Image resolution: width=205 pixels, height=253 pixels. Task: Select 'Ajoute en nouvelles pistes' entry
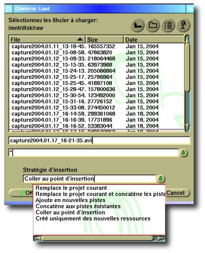(x=70, y=200)
